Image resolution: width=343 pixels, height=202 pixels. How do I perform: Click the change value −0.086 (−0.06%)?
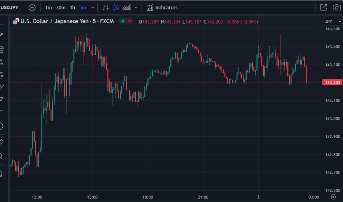pos(242,22)
